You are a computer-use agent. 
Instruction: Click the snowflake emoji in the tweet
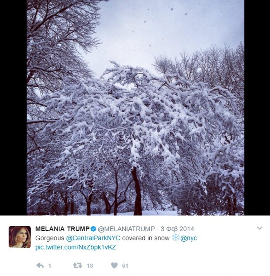(175, 238)
